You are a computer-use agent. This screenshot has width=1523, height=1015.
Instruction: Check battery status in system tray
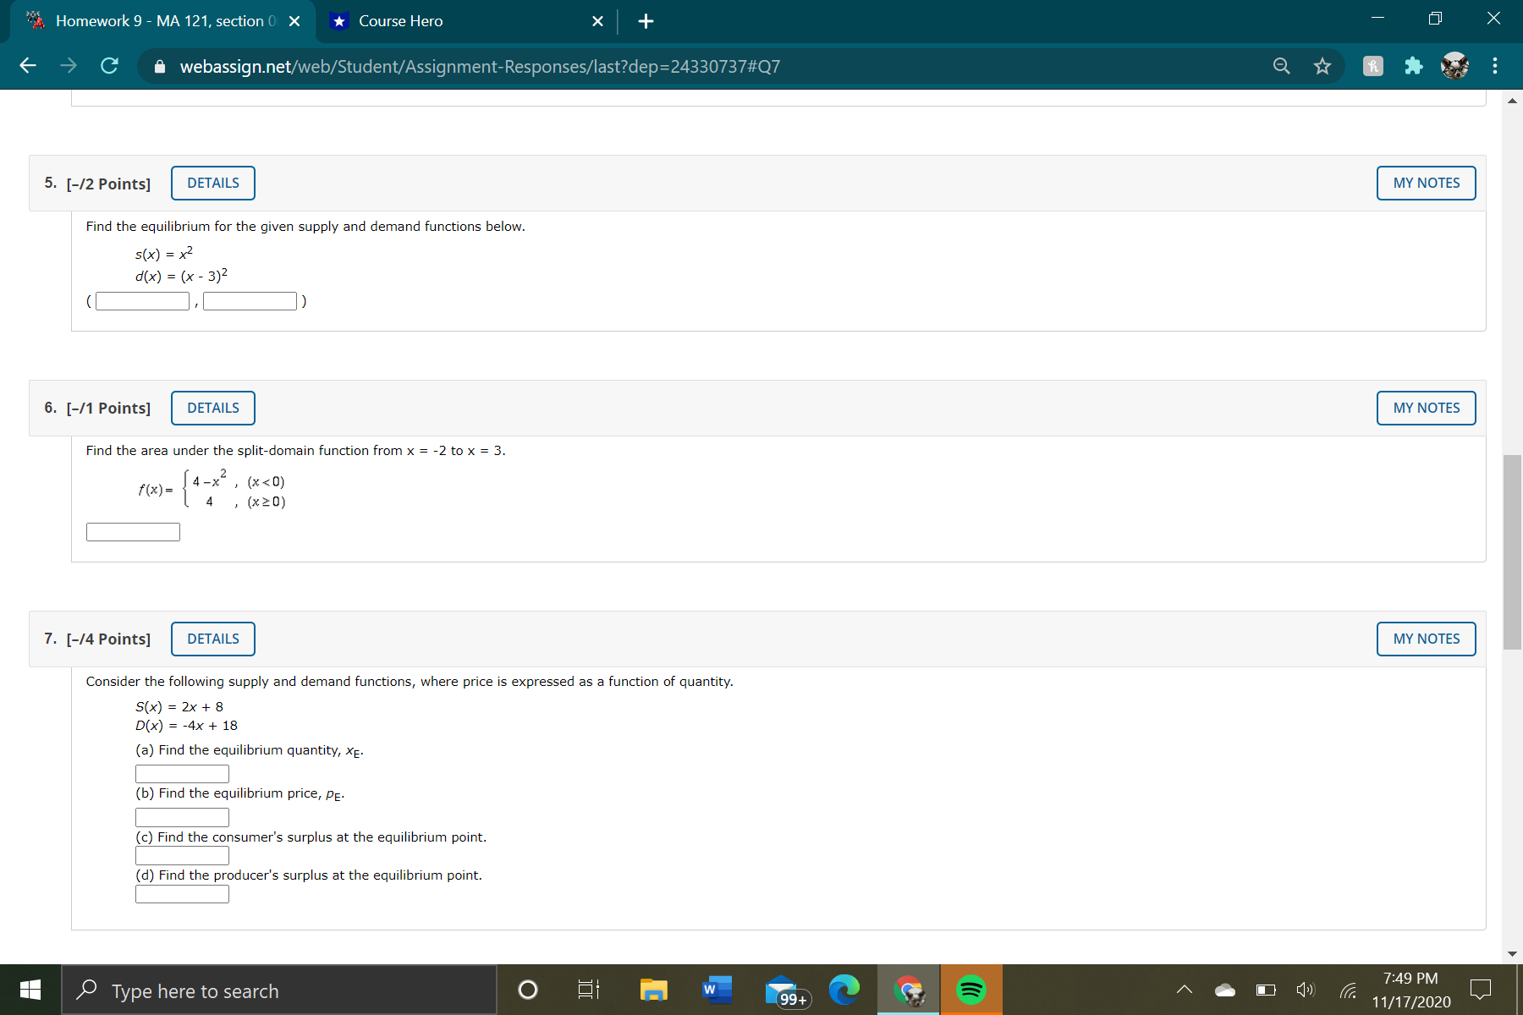[1266, 990]
